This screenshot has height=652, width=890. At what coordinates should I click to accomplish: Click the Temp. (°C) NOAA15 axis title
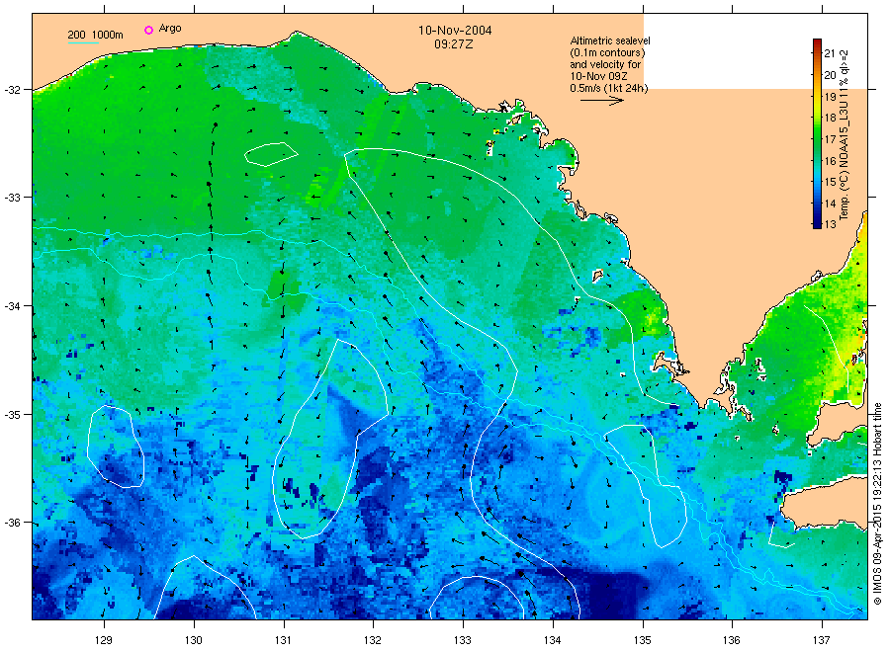(x=845, y=135)
